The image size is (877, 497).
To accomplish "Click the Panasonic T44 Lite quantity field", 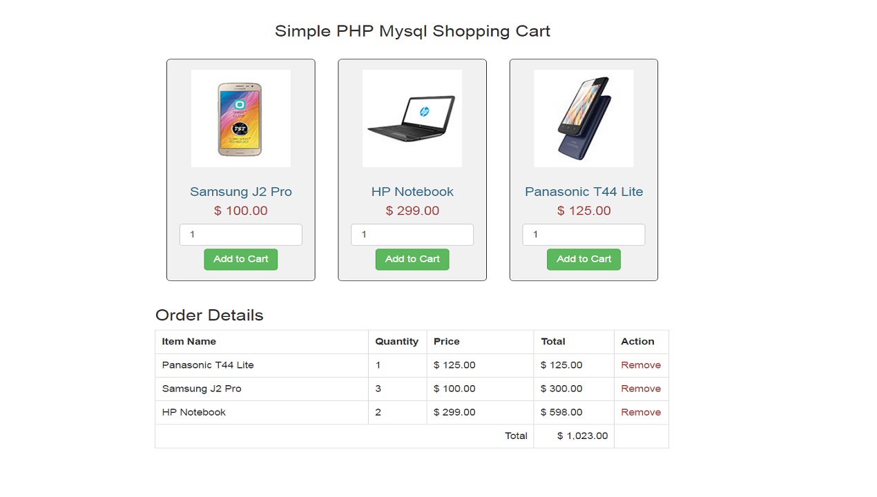I will [x=584, y=235].
